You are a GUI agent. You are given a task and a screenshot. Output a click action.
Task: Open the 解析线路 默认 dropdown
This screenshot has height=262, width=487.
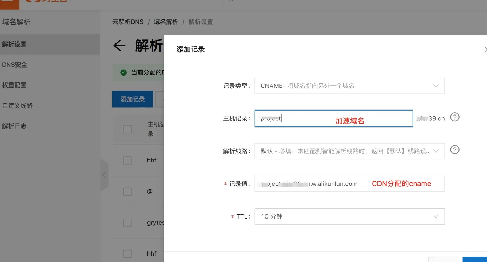tap(349, 151)
